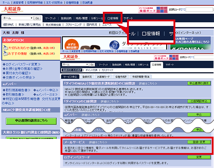The image size is (214, 168).
Task: Open the マーケット menu item
Action: (51, 18)
